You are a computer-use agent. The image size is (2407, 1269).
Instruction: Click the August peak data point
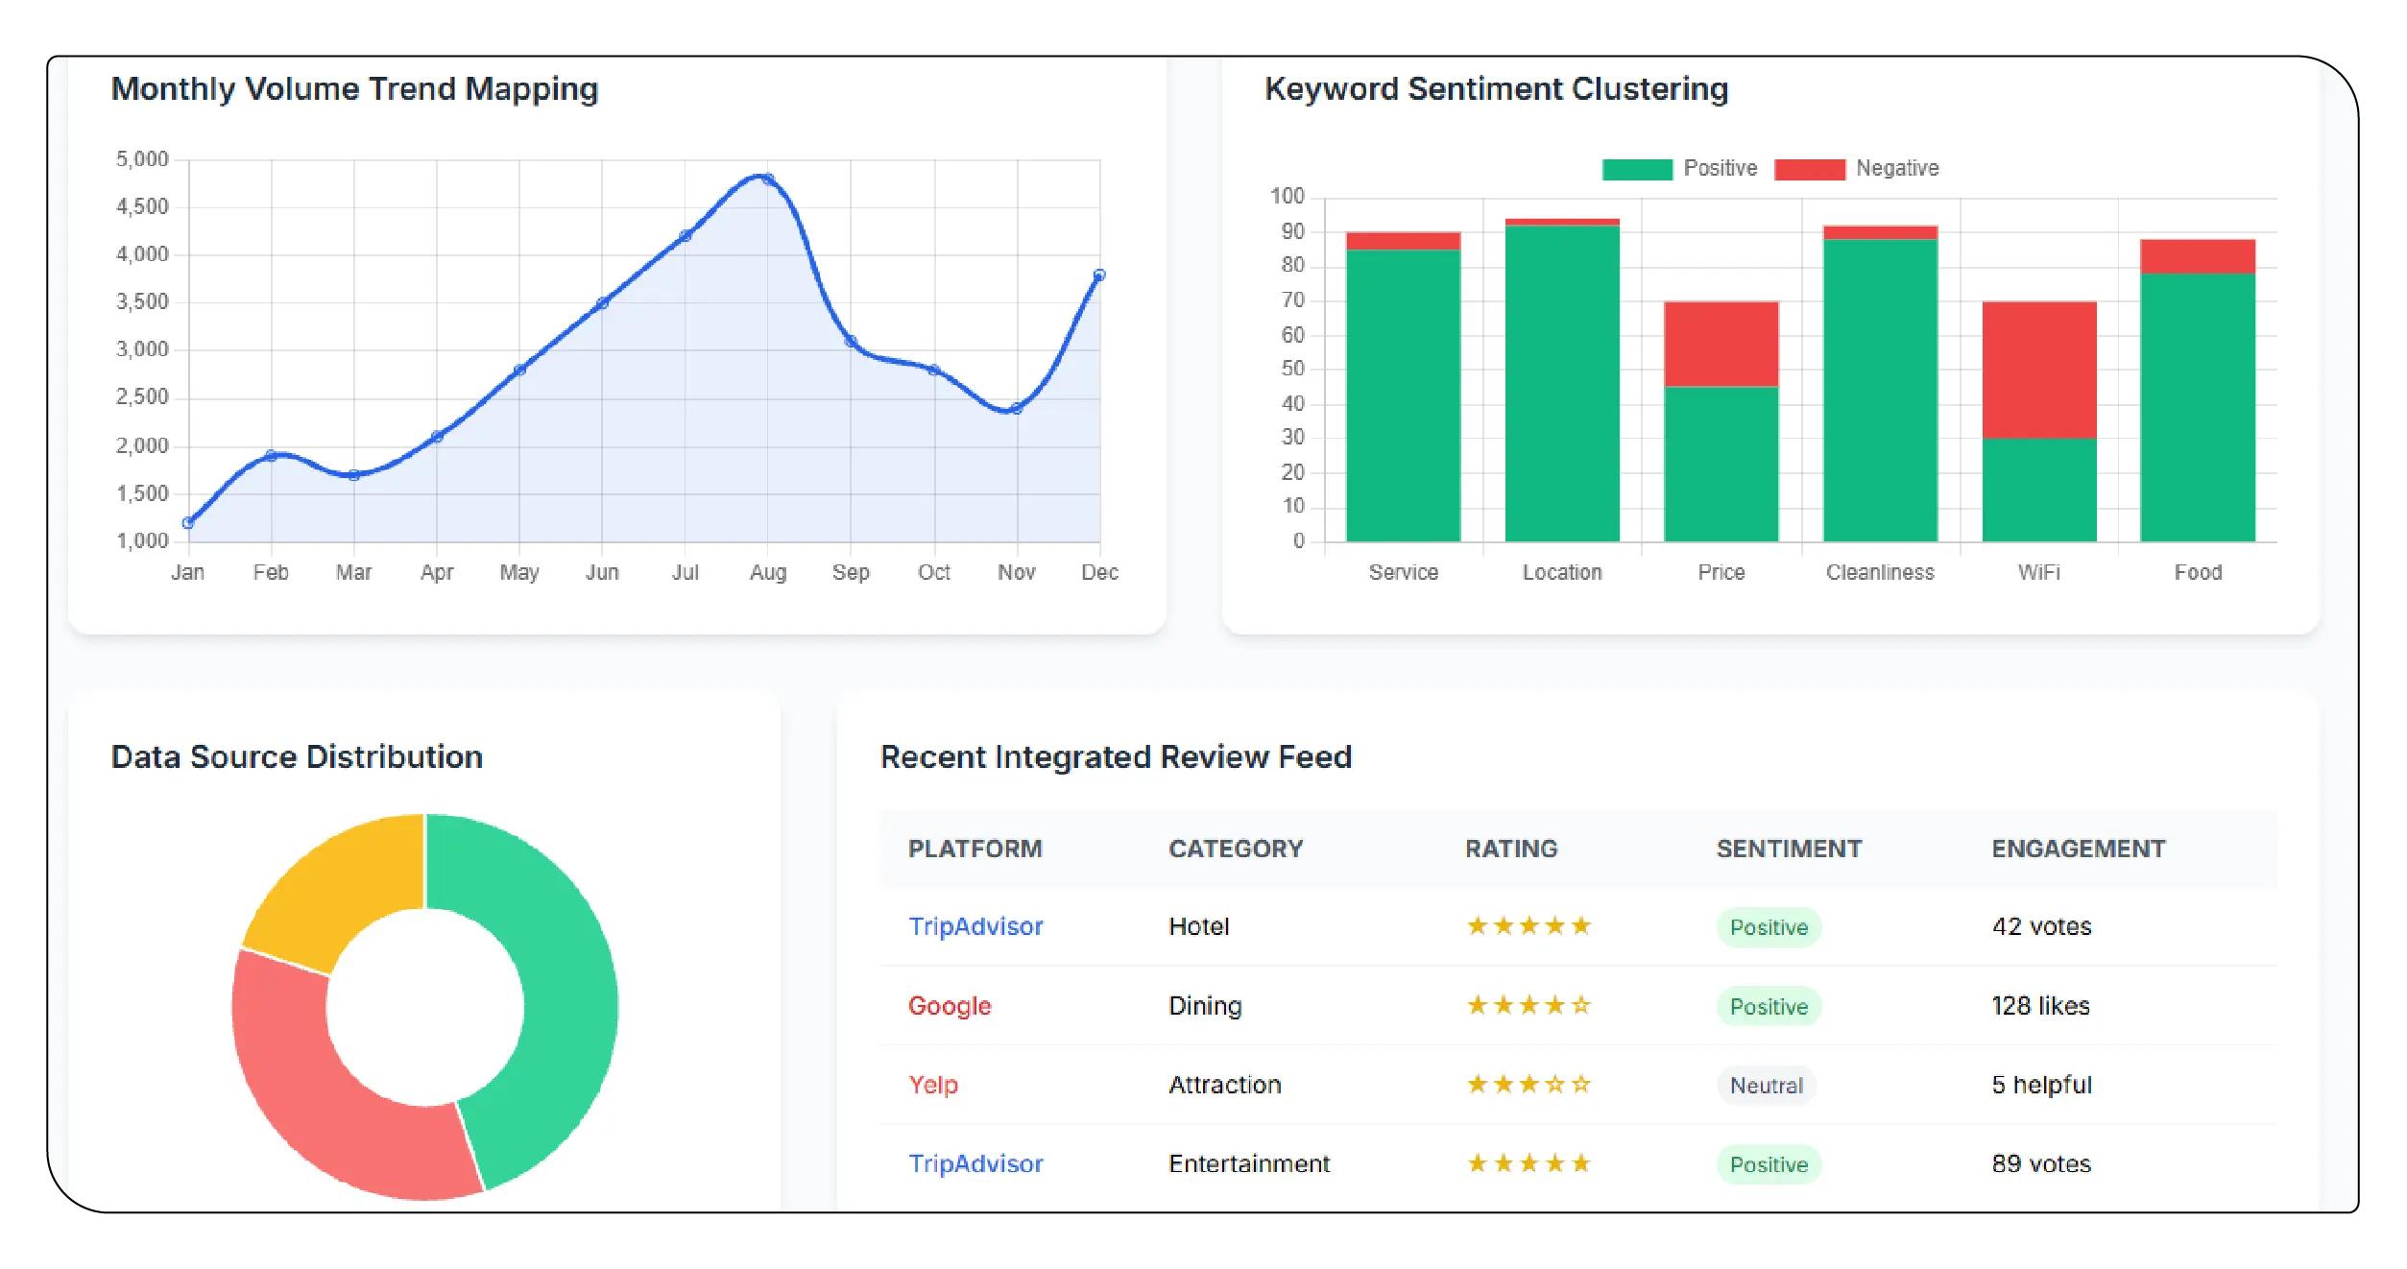(x=767, y=179)
